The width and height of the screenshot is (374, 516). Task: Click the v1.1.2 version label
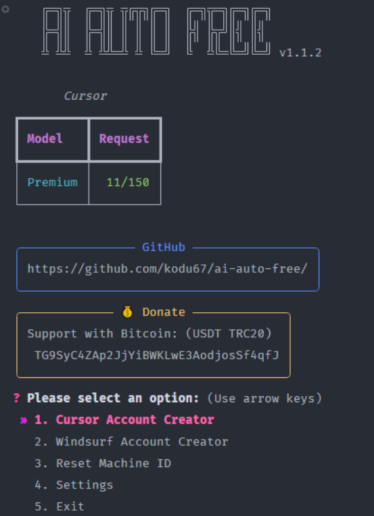[x=300, y=53]
